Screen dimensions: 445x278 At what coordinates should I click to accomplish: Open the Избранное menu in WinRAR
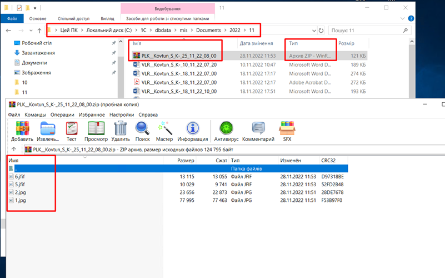(90, 115)
